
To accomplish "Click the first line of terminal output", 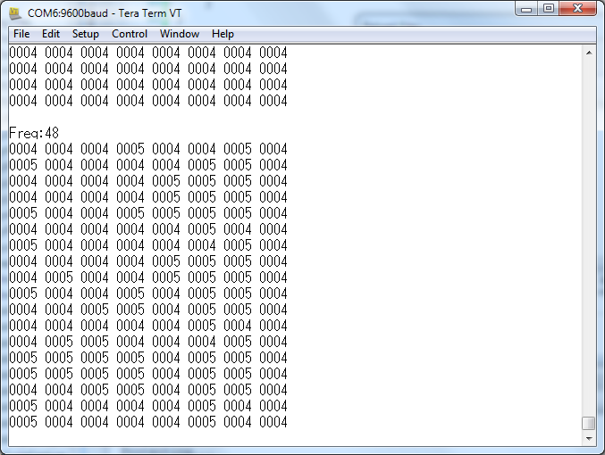I will pyautogui.click(x=148, y=53).
